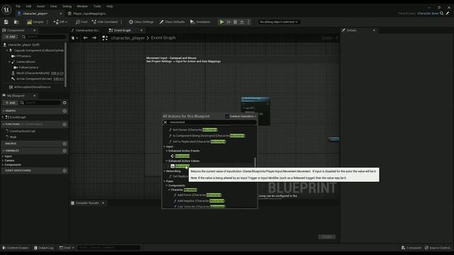Click Add button in My Blueprint panel

[x=11, y=103]
